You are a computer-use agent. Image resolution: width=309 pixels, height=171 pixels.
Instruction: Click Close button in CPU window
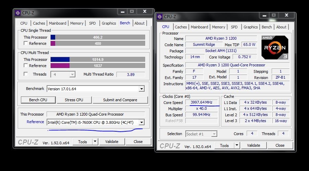280,145
